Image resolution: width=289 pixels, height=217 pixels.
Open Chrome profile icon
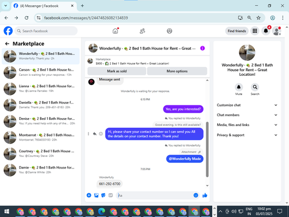pos(272,18)
